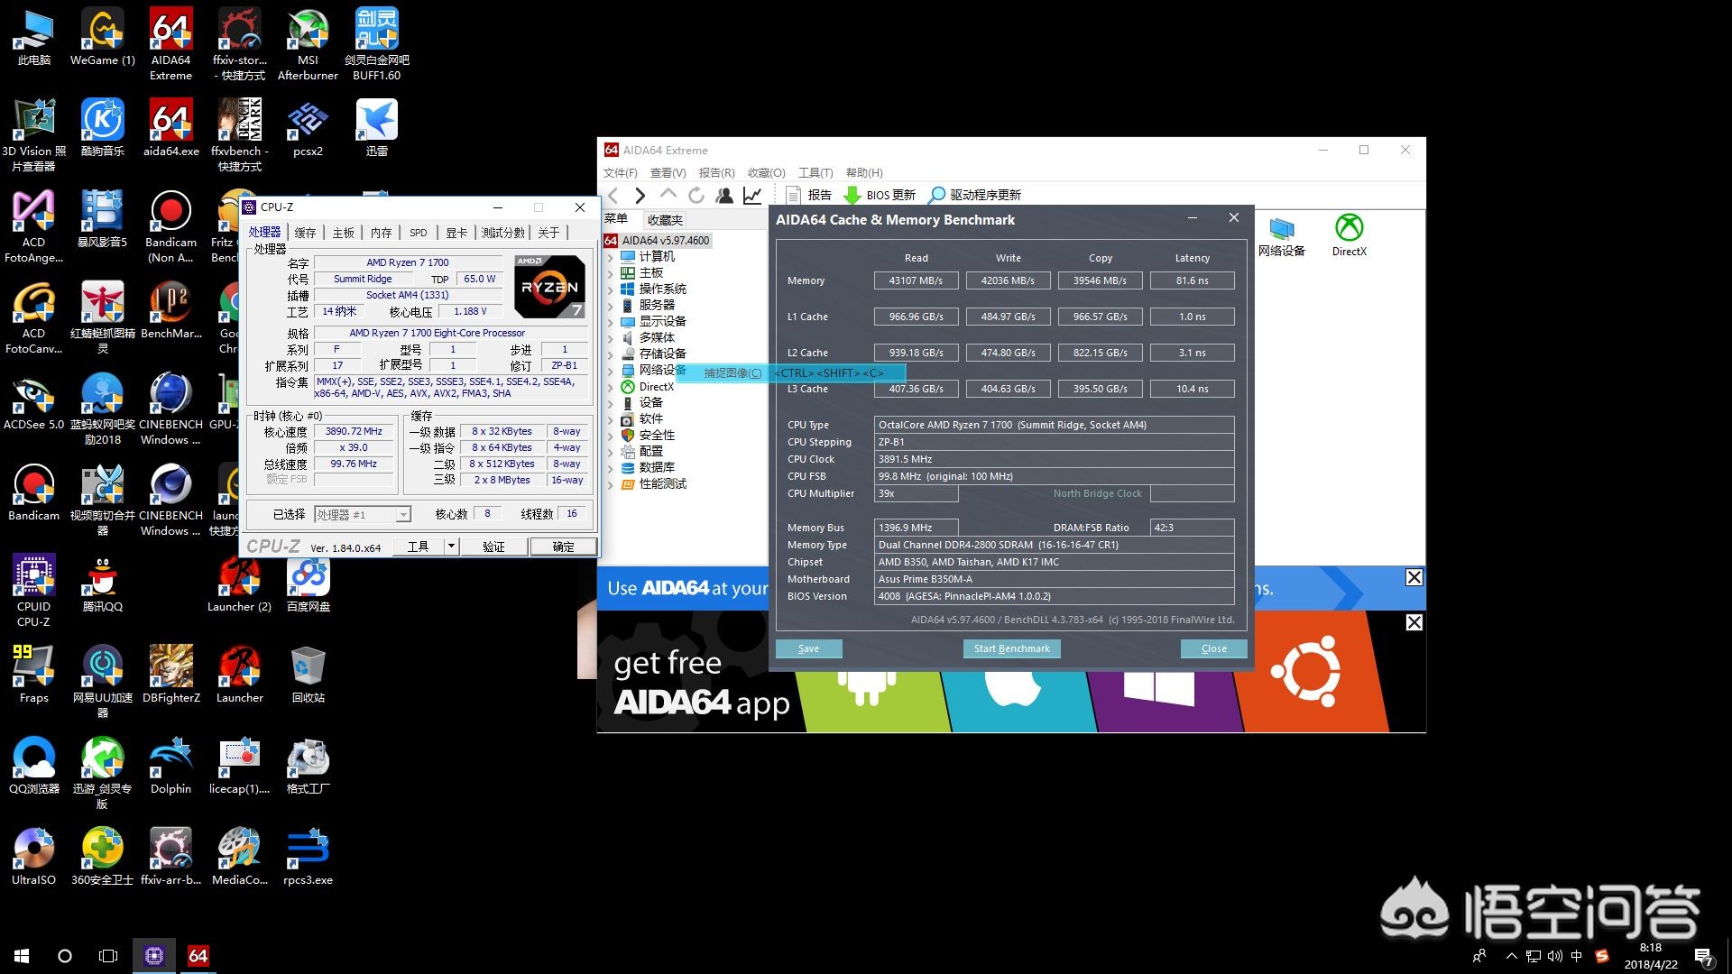Open the 处理器 #1 dropdown in CPU-Z
Image resolution: width=1732 pixels, height=974 pixels.
363,514
